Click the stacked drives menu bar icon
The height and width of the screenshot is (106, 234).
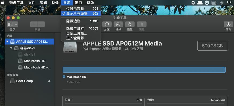pos(200,3)
